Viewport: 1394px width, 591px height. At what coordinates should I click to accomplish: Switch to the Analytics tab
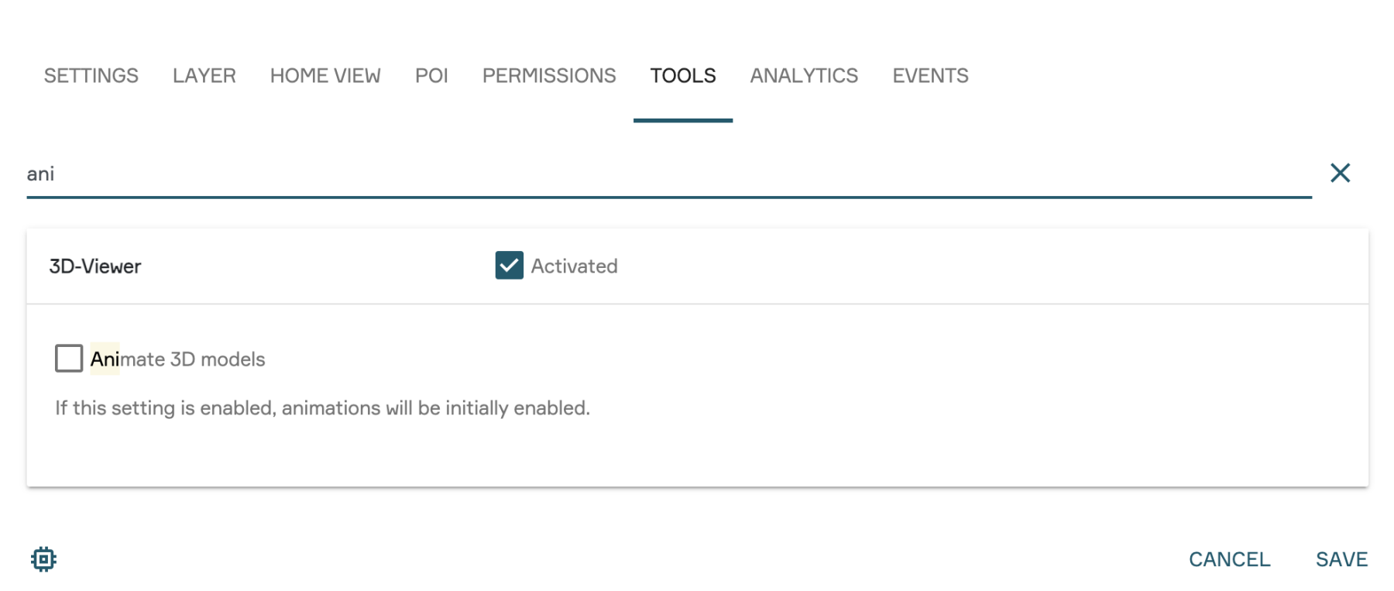tap(804, 76)
